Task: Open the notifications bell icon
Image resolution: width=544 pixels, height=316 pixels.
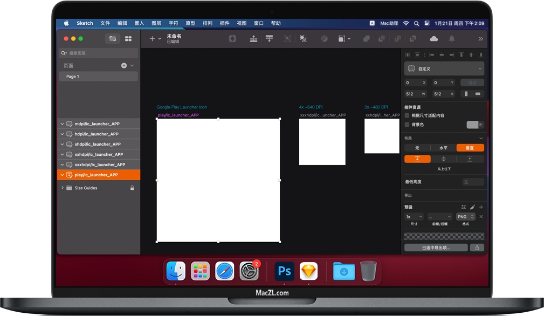Action: tap(452, 38)
